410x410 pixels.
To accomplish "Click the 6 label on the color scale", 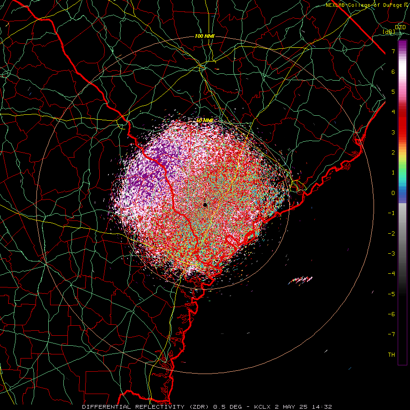I will [393, 72].
